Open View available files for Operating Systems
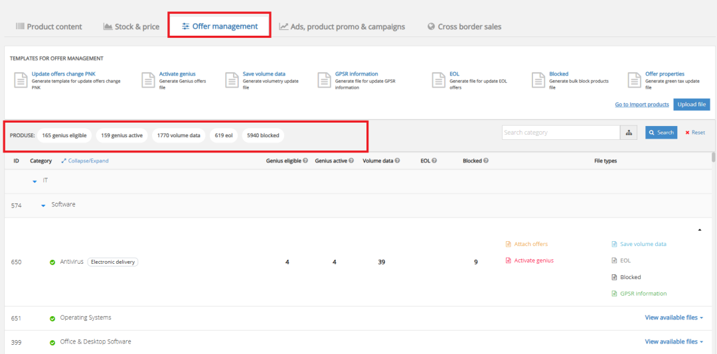The height and width of the screenshot is (354, 717). [674, 318]
